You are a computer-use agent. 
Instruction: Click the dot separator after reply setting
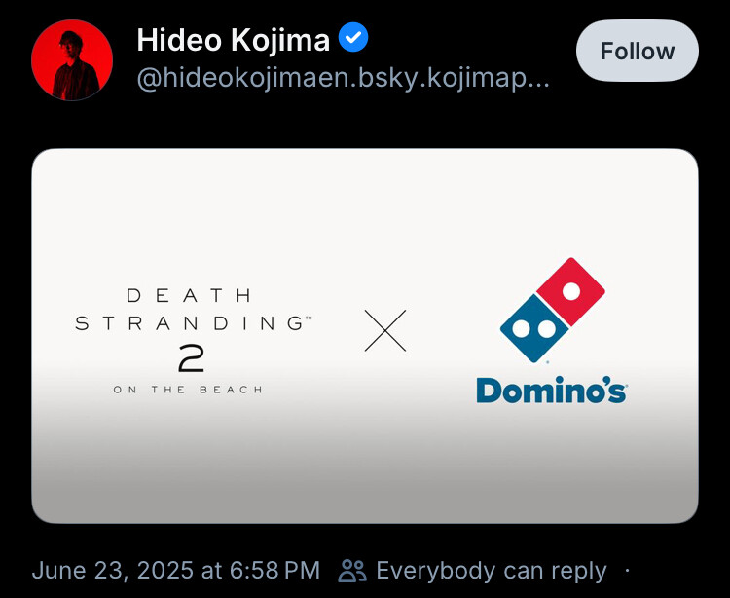pos(627,571)
